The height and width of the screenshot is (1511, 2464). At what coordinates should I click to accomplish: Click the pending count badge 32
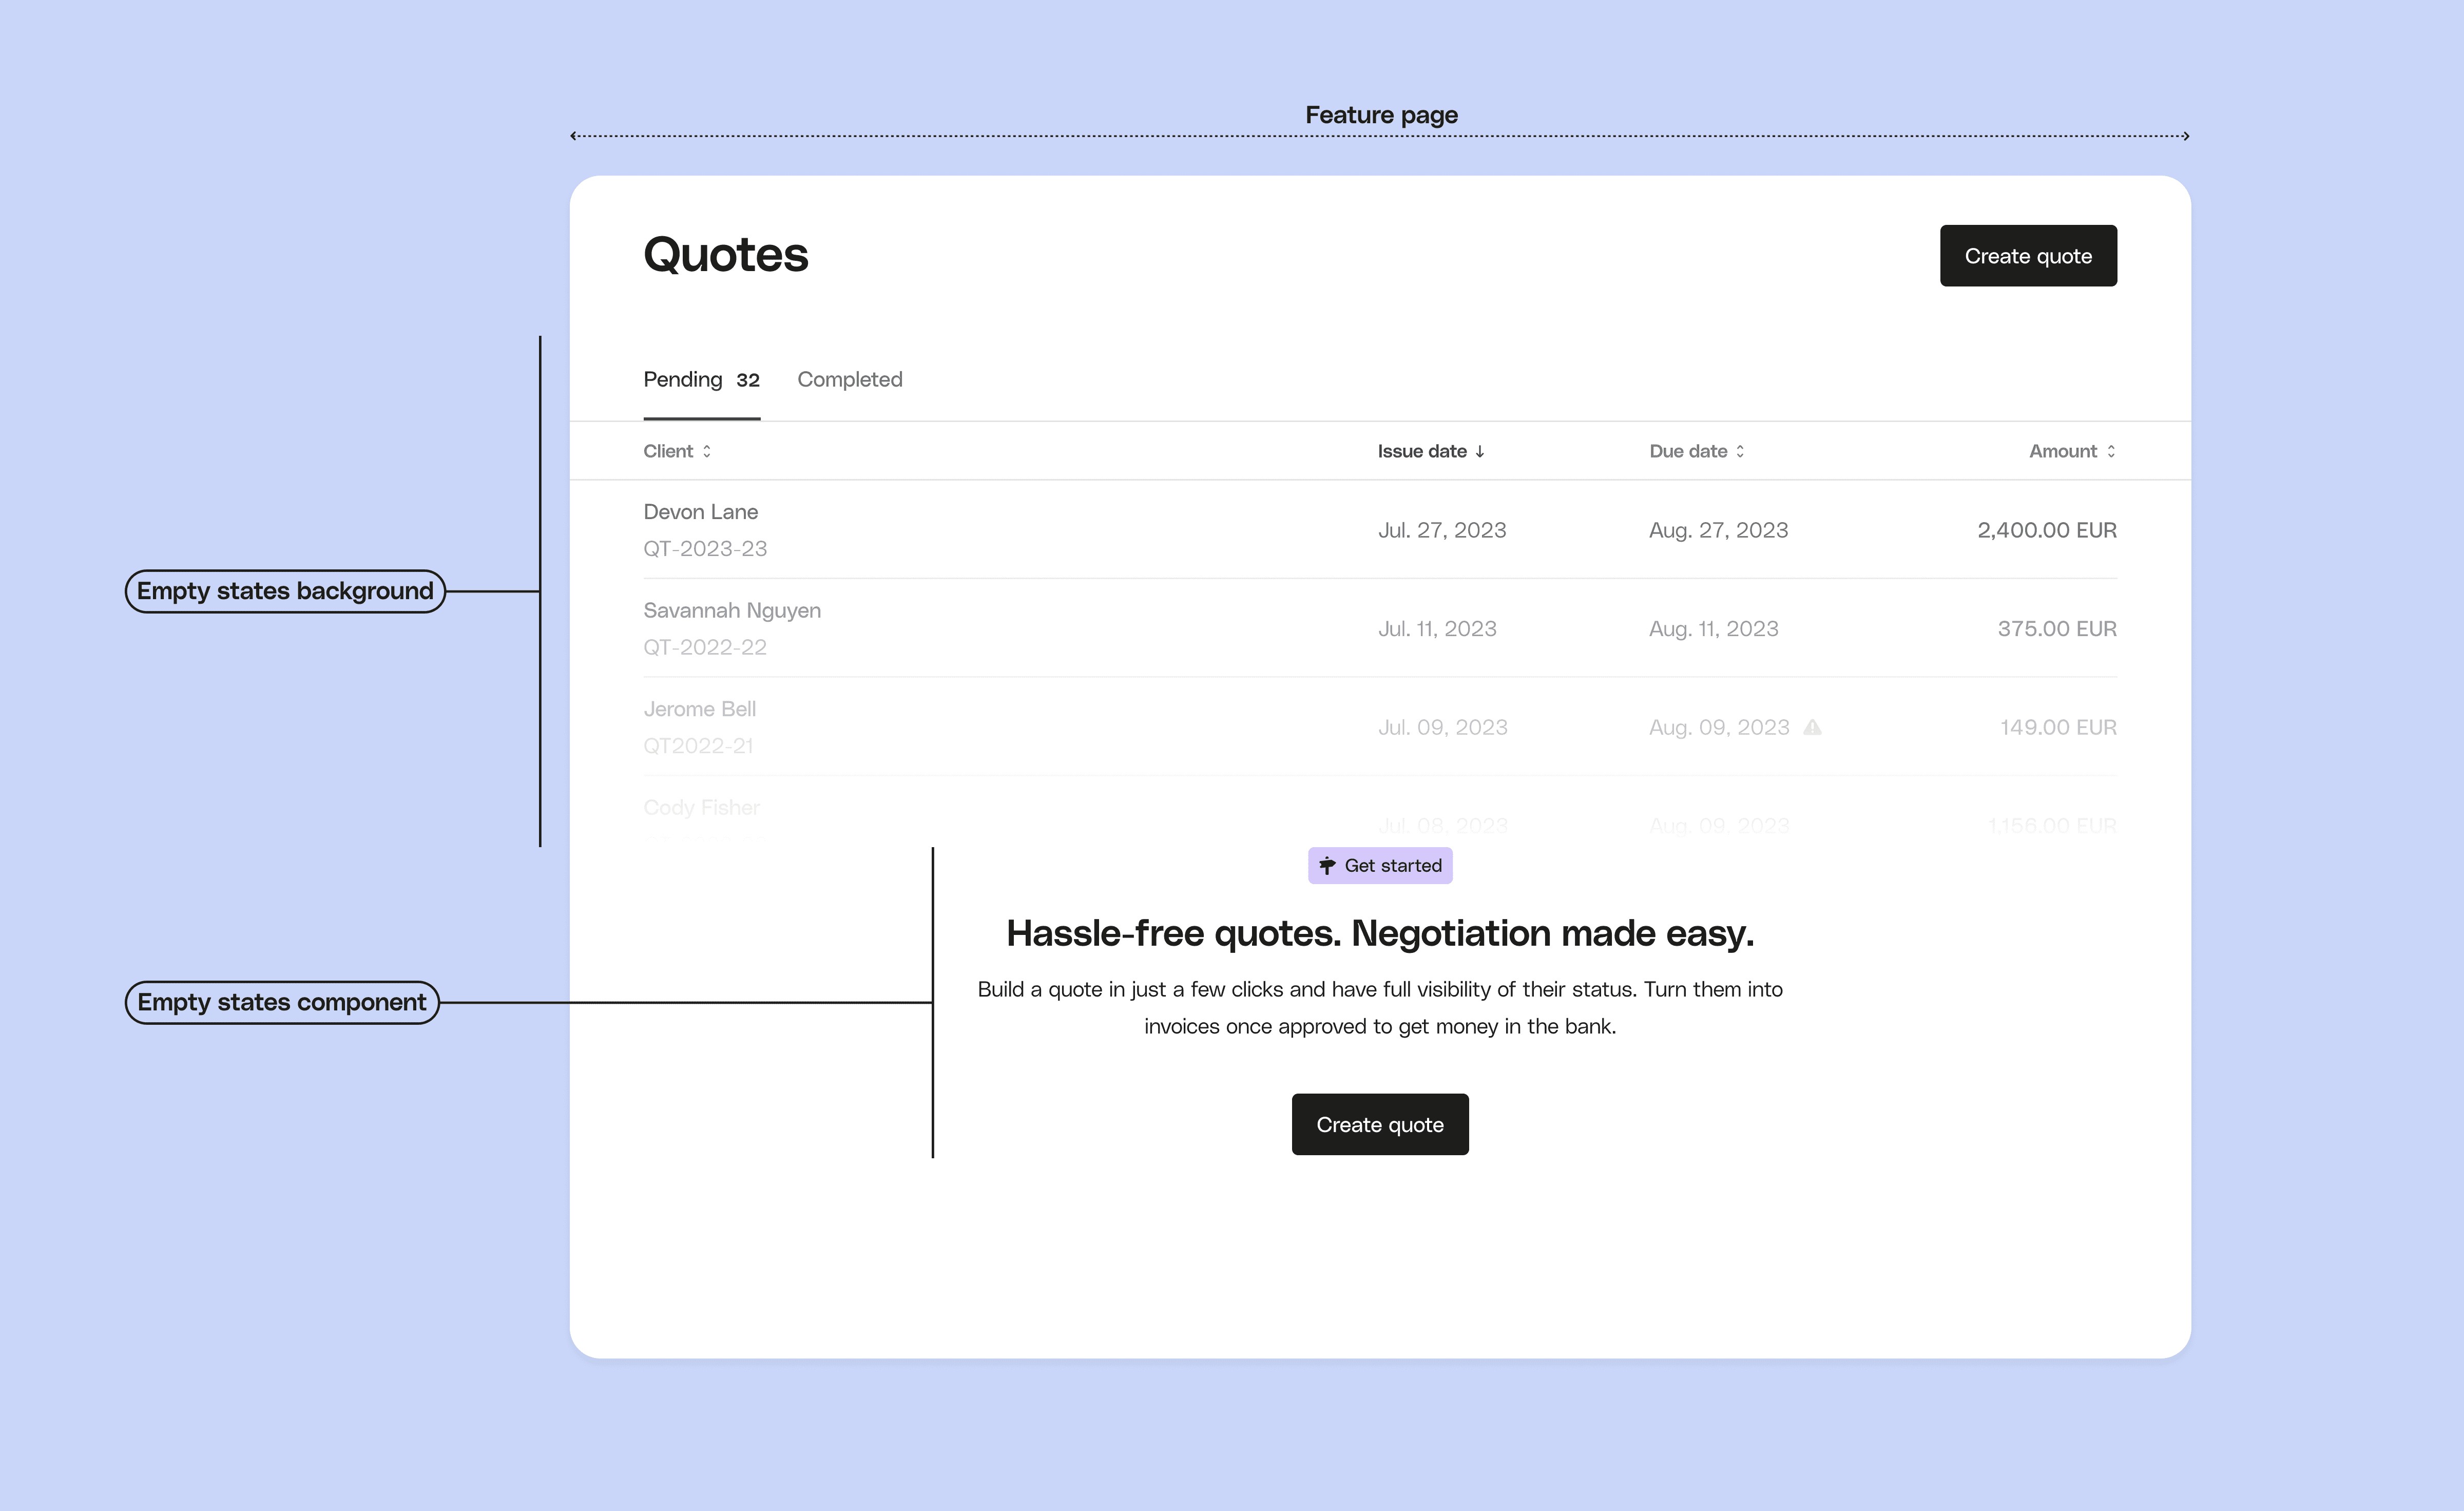[x=748, y=380]
